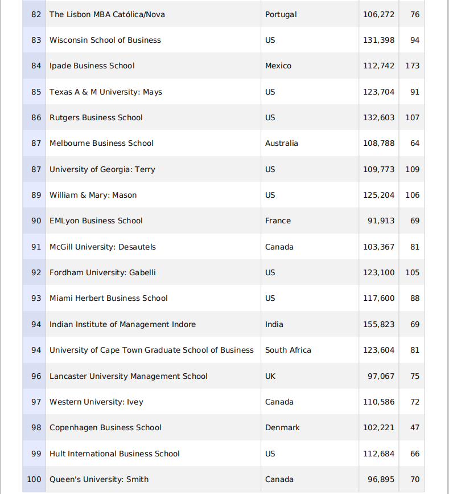Select Wisconsin School of Business row
The height and width of the screenshot is (494, 449).
105,40
